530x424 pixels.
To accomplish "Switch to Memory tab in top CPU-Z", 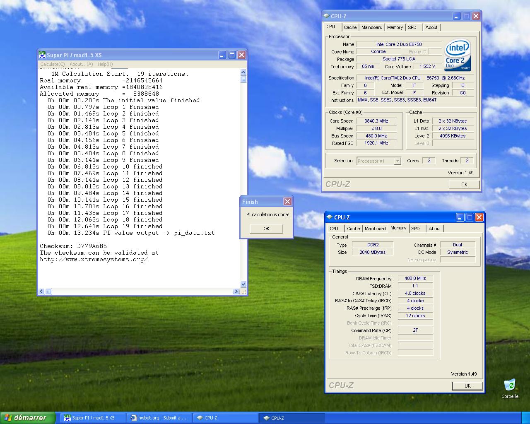I will click(395, 27).
